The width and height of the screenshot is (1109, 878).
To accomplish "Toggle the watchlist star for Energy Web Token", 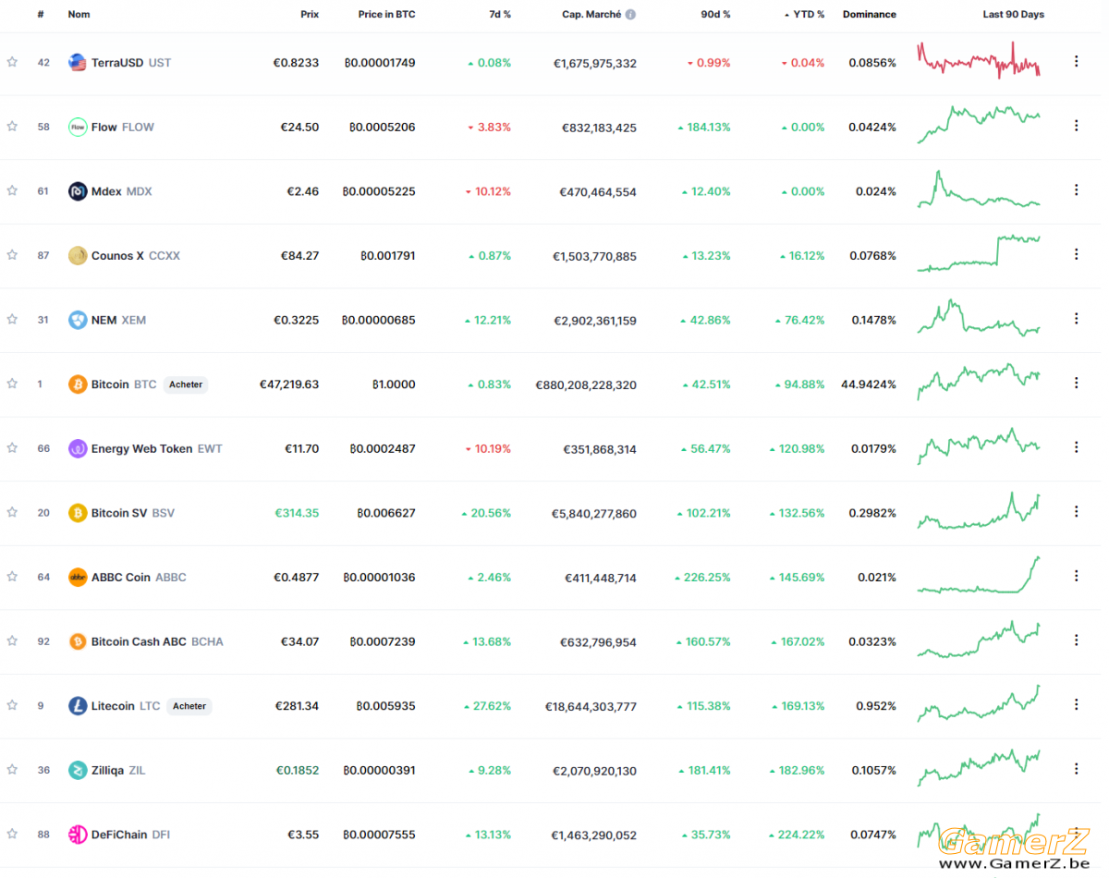I will [12, 447].
